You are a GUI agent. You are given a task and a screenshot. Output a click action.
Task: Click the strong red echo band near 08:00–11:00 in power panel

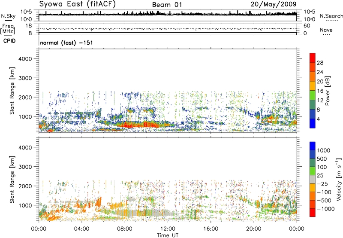click(138, 125)
